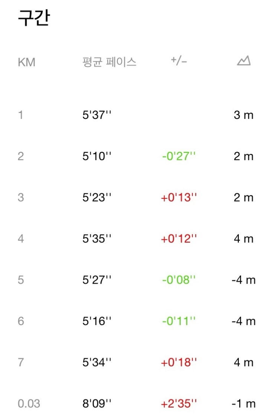Tap the +0'12'' difference in kilometer 4
Viewport: 276px width, 416px height.
click(x=179, y=239)
